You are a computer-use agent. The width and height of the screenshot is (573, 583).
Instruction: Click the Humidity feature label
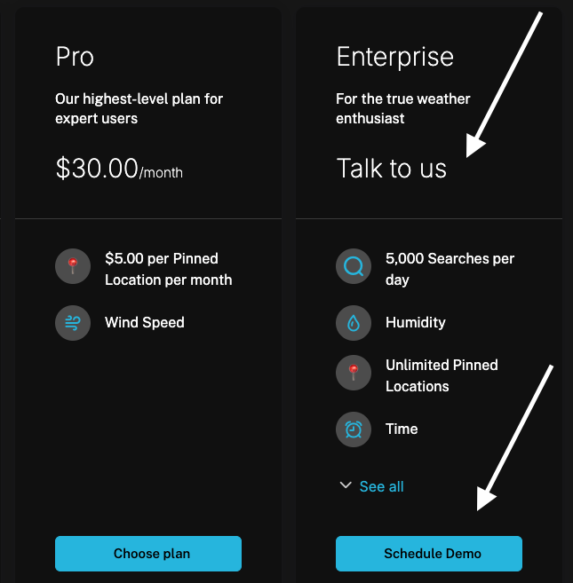click(x=416, y=322)
